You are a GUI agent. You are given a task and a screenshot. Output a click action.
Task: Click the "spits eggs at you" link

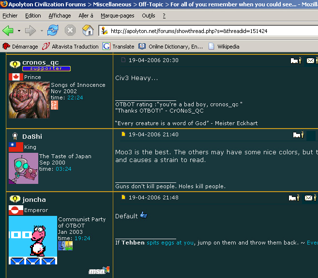point(170,243)
